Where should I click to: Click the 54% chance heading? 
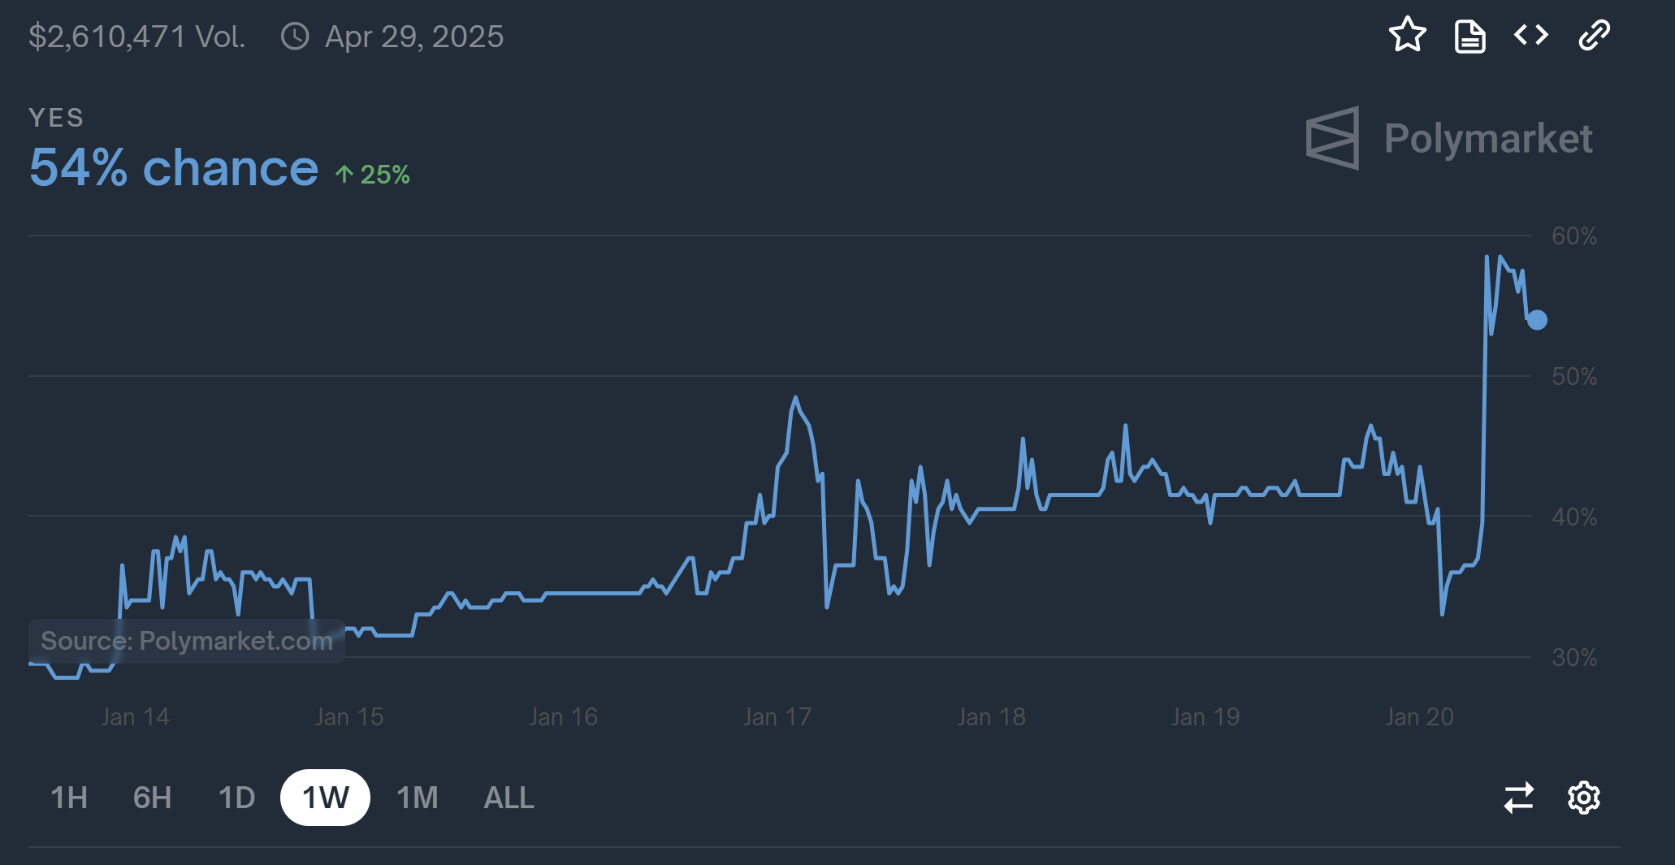[x=173, y=168]
